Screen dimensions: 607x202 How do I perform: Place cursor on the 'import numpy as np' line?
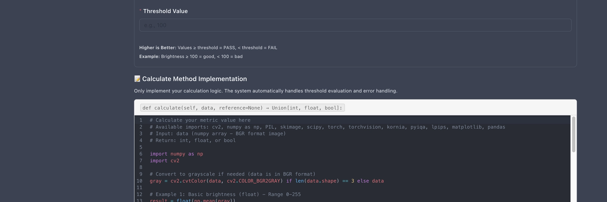click(x=177, y=154)
